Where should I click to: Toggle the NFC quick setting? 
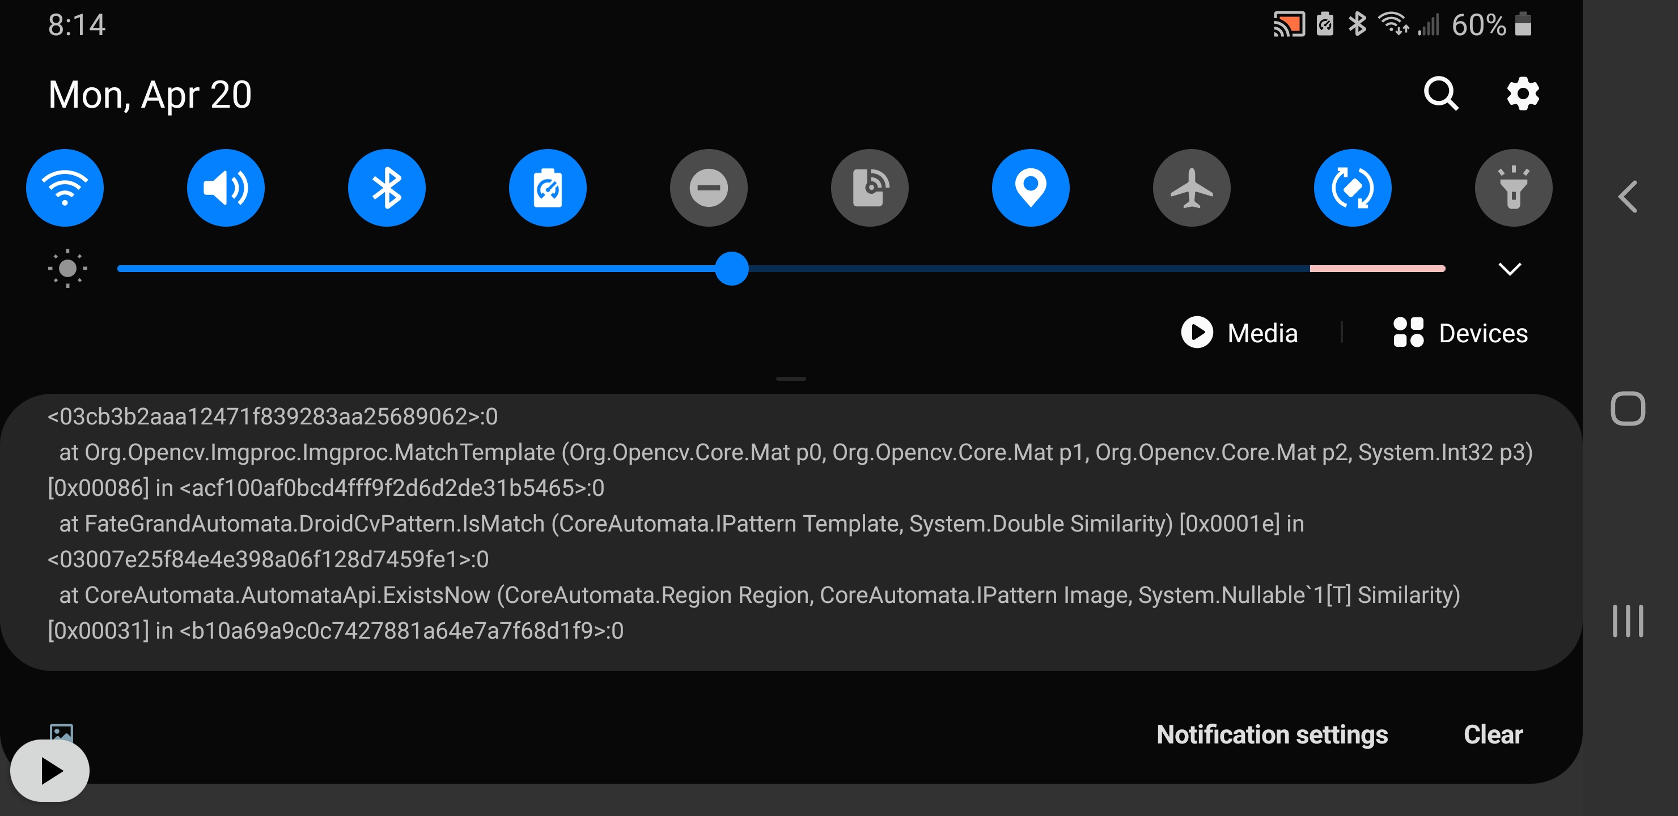click(870, 188)
